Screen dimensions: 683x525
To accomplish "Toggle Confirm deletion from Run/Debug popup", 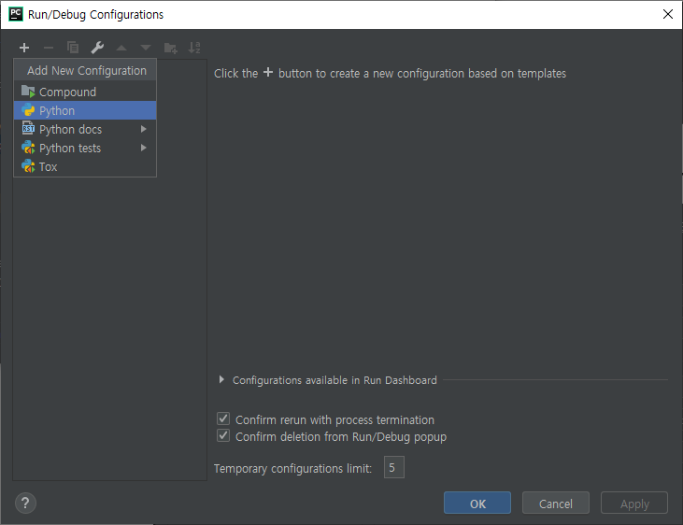I will (x=223, y=435).
